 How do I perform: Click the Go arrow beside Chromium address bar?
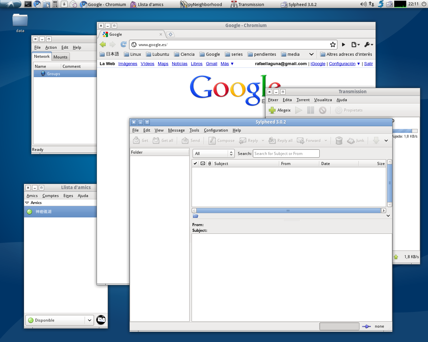[343, 44]
